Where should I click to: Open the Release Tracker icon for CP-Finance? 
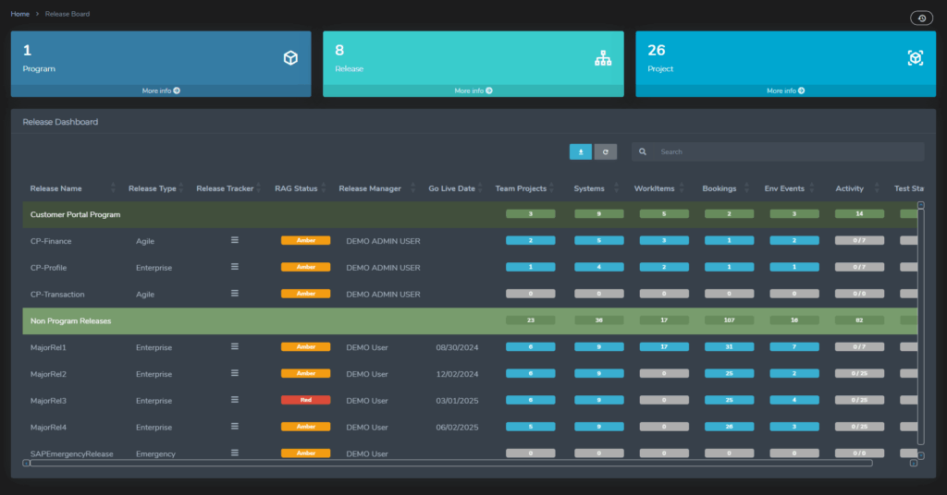[235, 240]
